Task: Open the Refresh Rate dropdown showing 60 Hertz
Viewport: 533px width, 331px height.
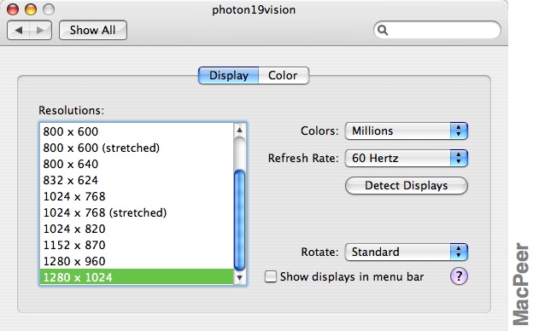Action: [x=407, y=158]
